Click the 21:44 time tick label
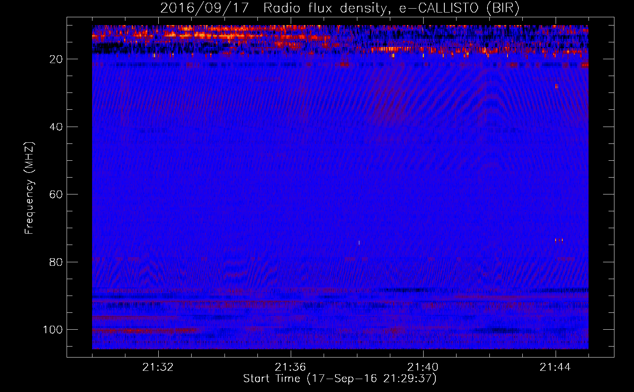634x392 pixels. coord(555,367)
